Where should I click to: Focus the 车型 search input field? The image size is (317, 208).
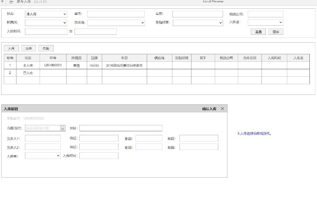pyautogui.click(x=198, y=14)
